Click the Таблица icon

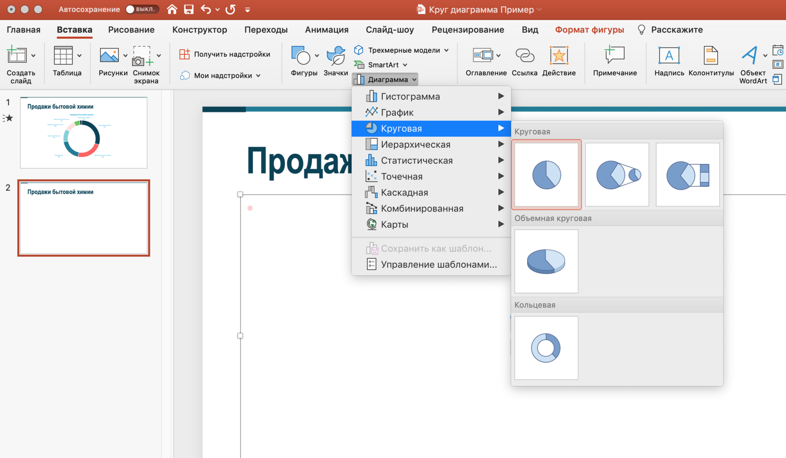point(63,55)
